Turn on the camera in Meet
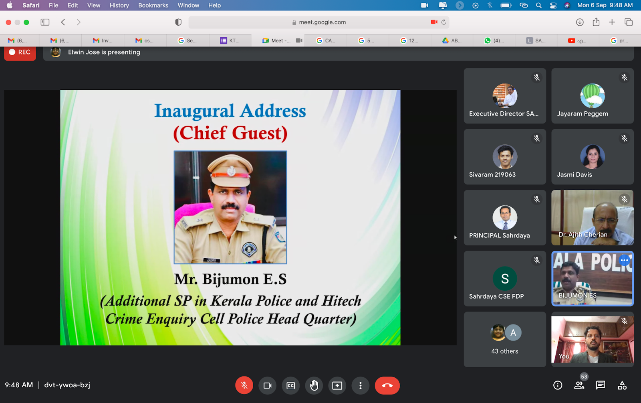This screenshot has height=403, width=641. coord(267,385)
